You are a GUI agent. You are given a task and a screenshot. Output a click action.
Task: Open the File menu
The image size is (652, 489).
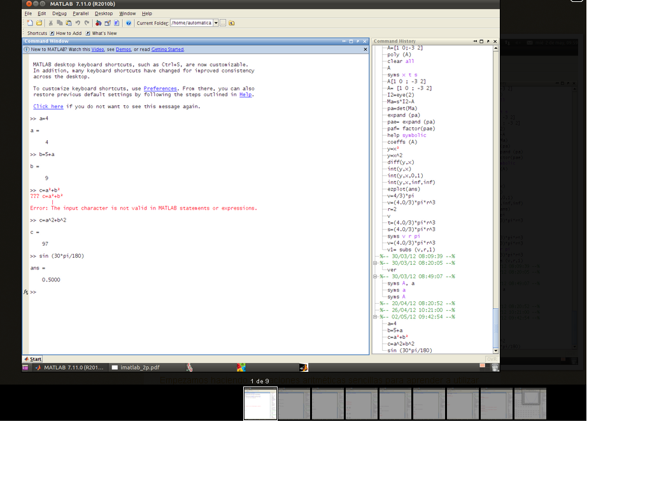(28, 13)
